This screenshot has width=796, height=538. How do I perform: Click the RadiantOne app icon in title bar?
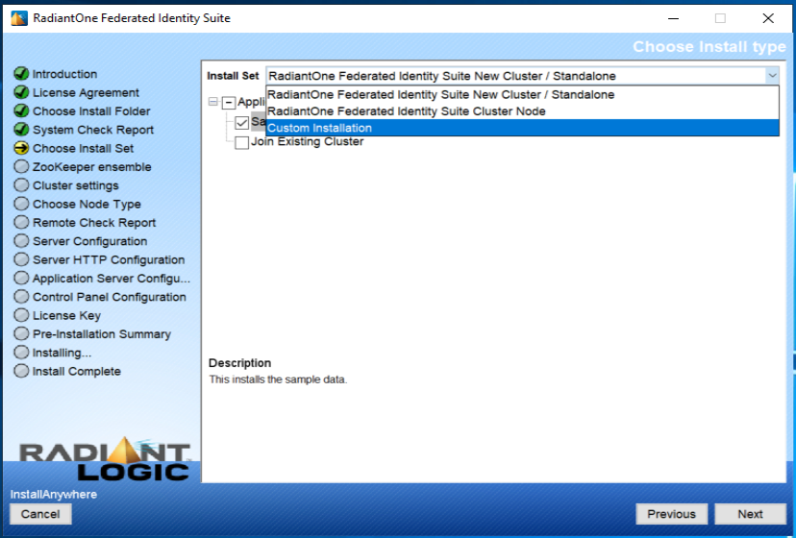(19, 18)
